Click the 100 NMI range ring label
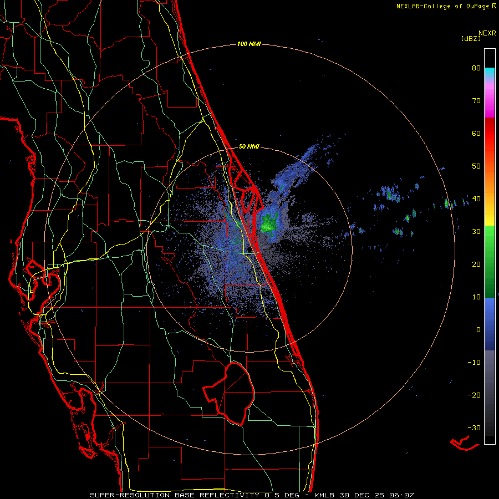Screen dimensions: 499x499 (x=249, y=44)
